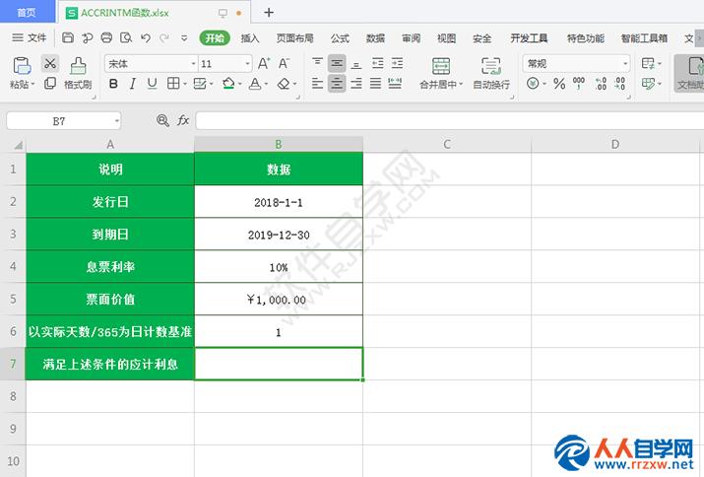The image size is (704, 477).
Task: Select row 7 header
Action: point(13,364)
